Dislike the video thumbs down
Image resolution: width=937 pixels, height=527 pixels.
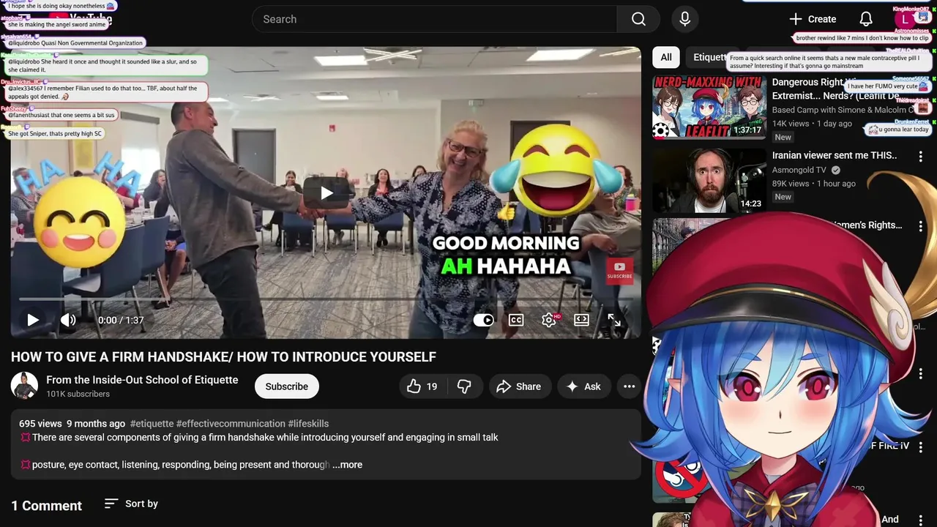pos(464,386)
